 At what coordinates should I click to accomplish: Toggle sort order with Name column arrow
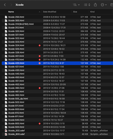40,12
